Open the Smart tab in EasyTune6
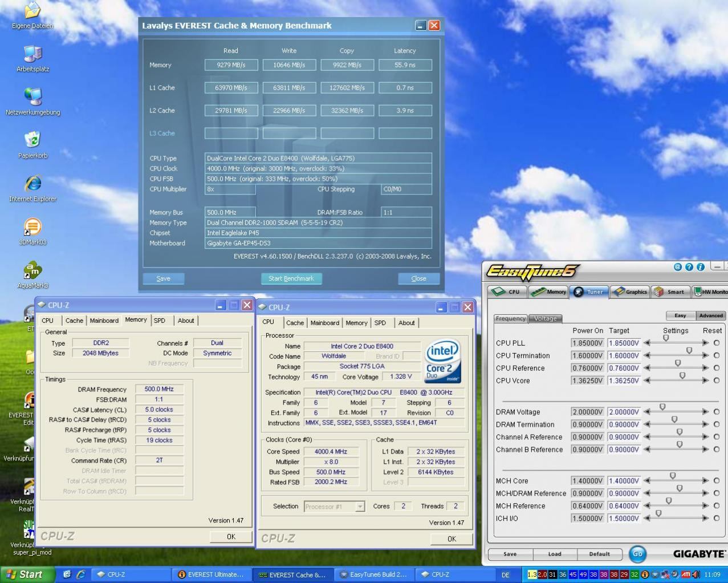Screen dimensions: 728x583 [x=670, y=291]
